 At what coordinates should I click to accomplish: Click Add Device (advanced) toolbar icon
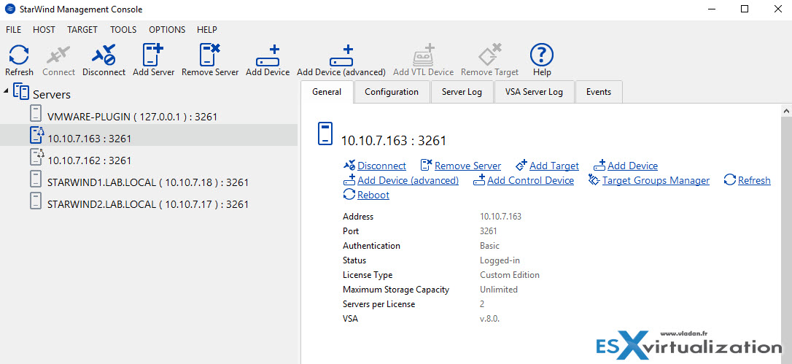(341, 55)
